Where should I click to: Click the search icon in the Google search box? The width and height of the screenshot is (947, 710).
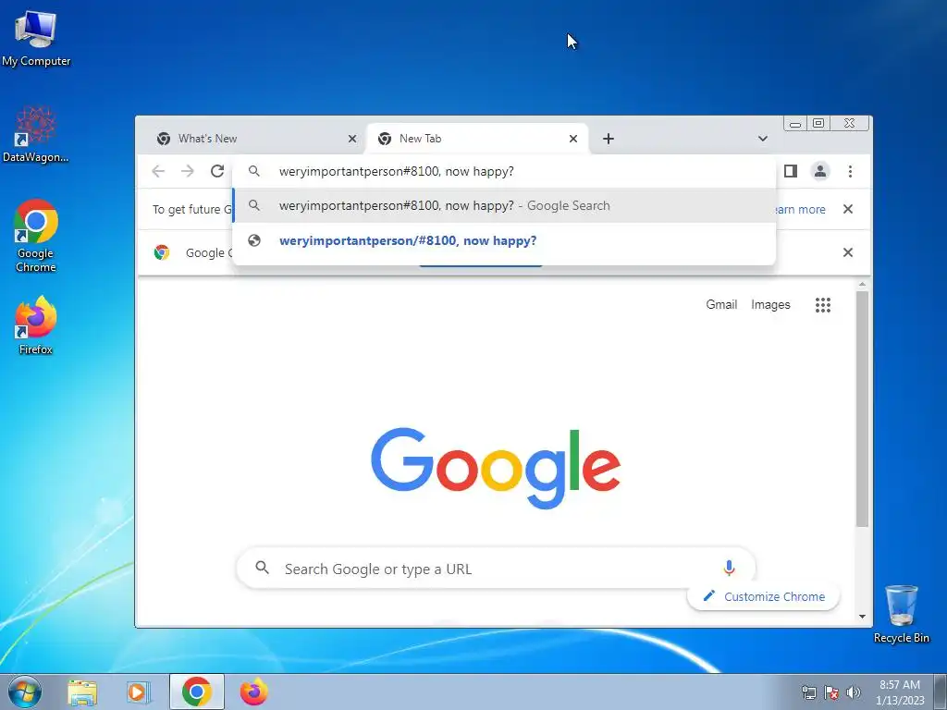coord(262,568)
